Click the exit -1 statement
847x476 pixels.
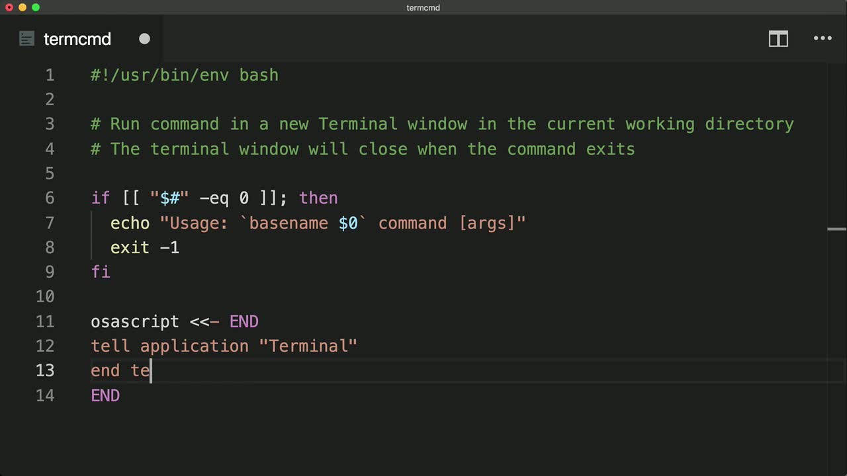(x=144, y=247)
